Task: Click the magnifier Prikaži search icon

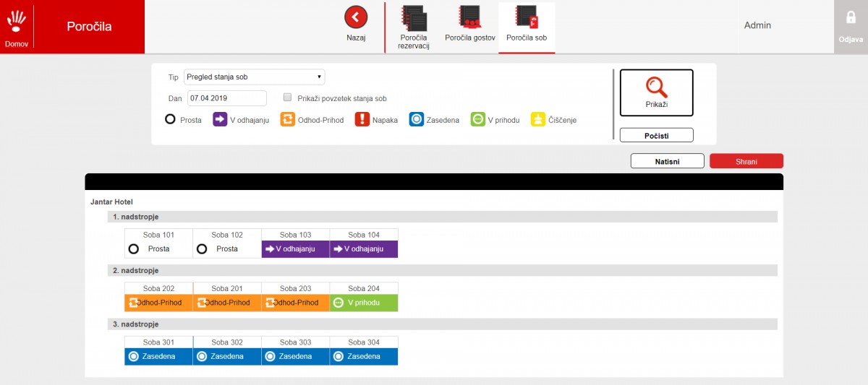Action: (656, 87)
